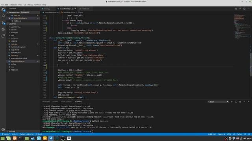The height and width of the screenshot is (141, 252).
Task: Click UTF-8 encoding in status bar
Action: (229, 134)
